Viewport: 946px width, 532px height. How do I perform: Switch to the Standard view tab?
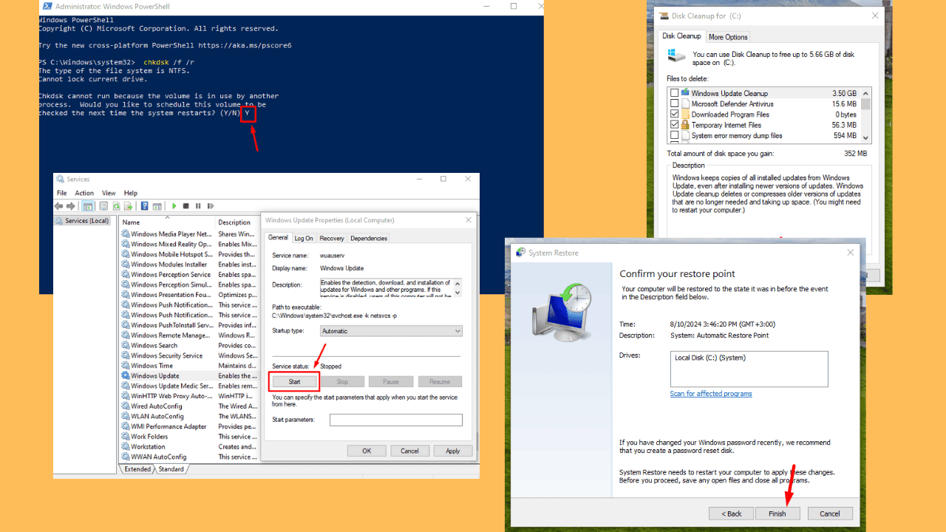(x=171, y=469)
